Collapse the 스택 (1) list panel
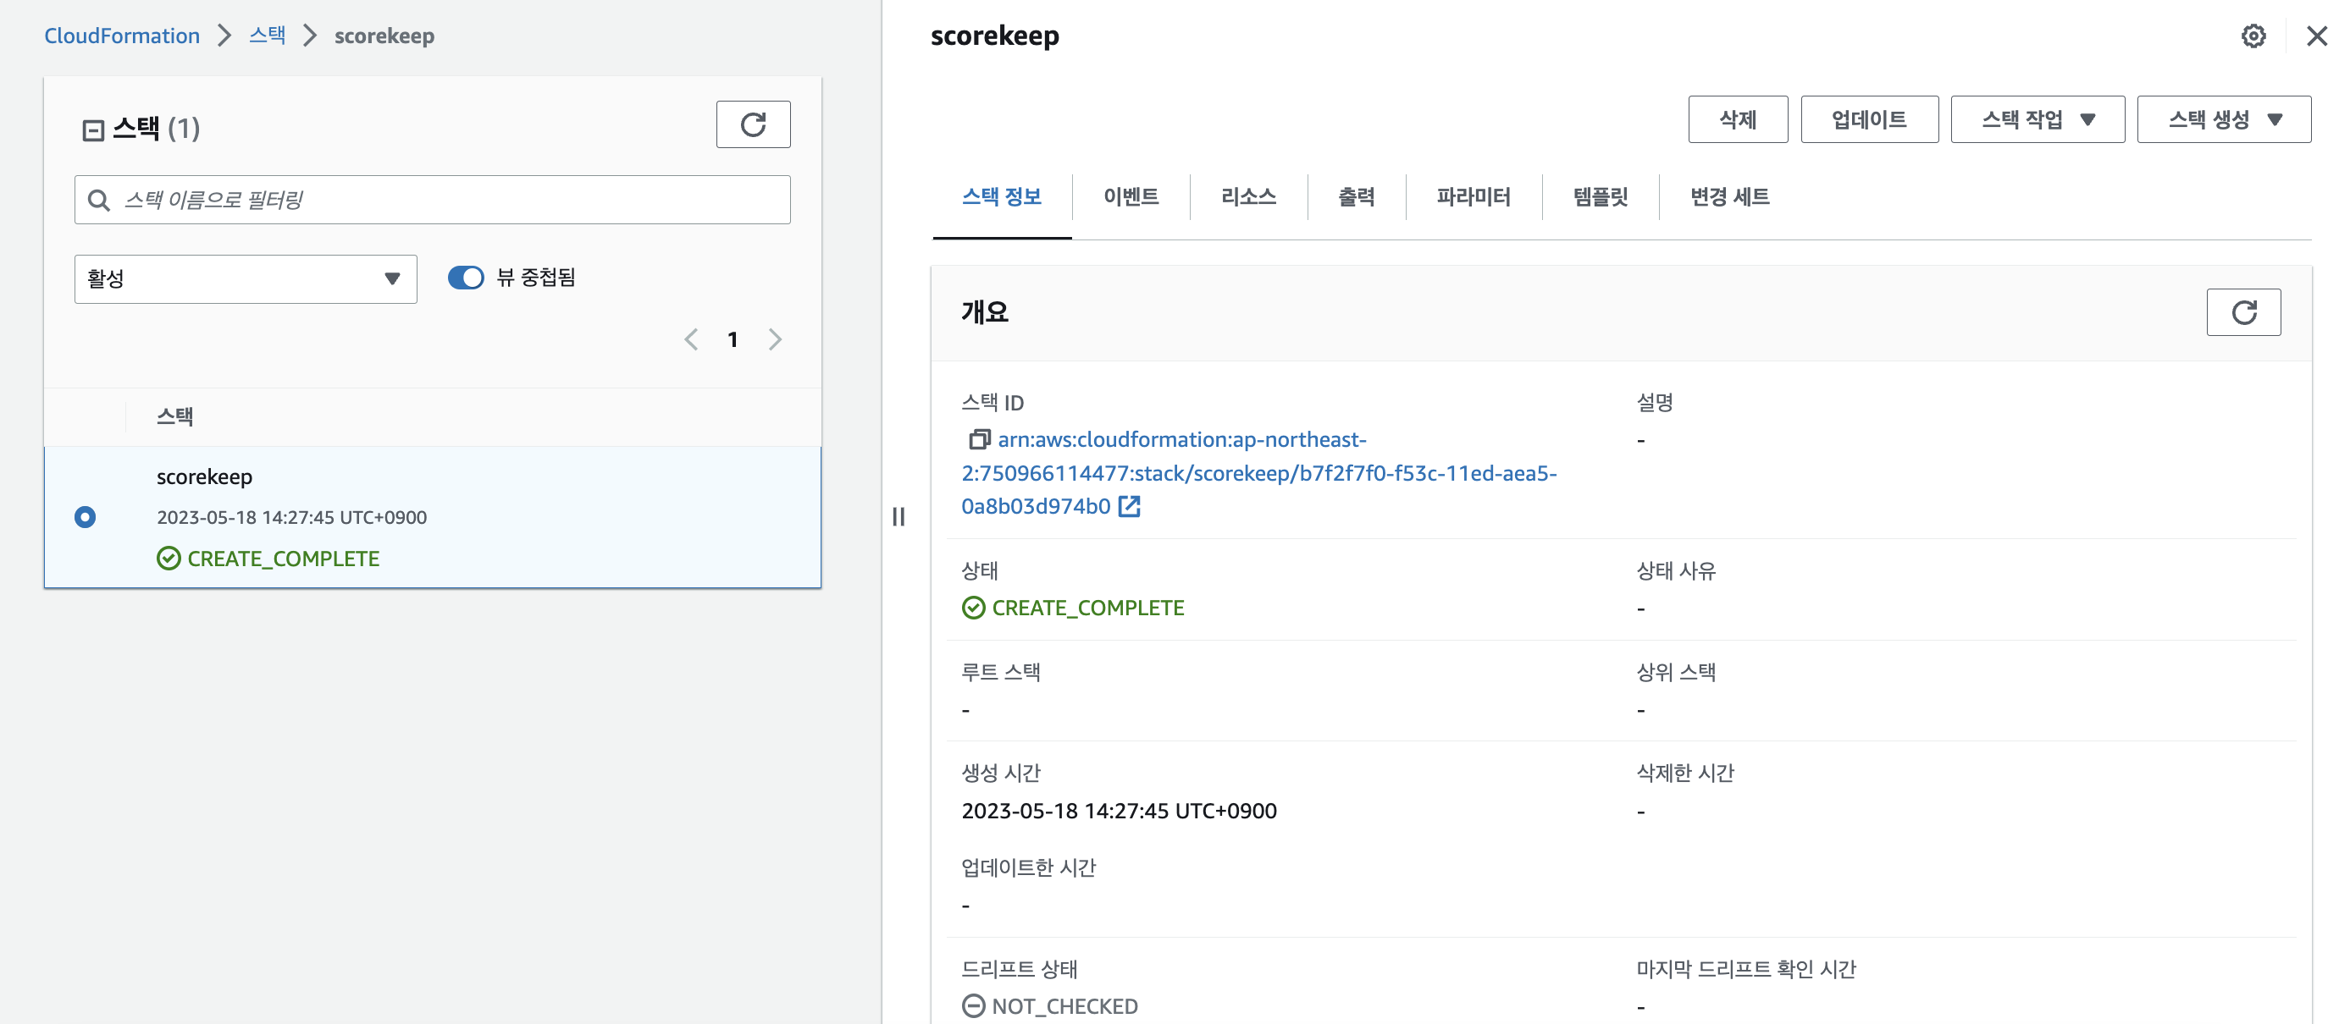2339x1024 pixels. (93, 130)
